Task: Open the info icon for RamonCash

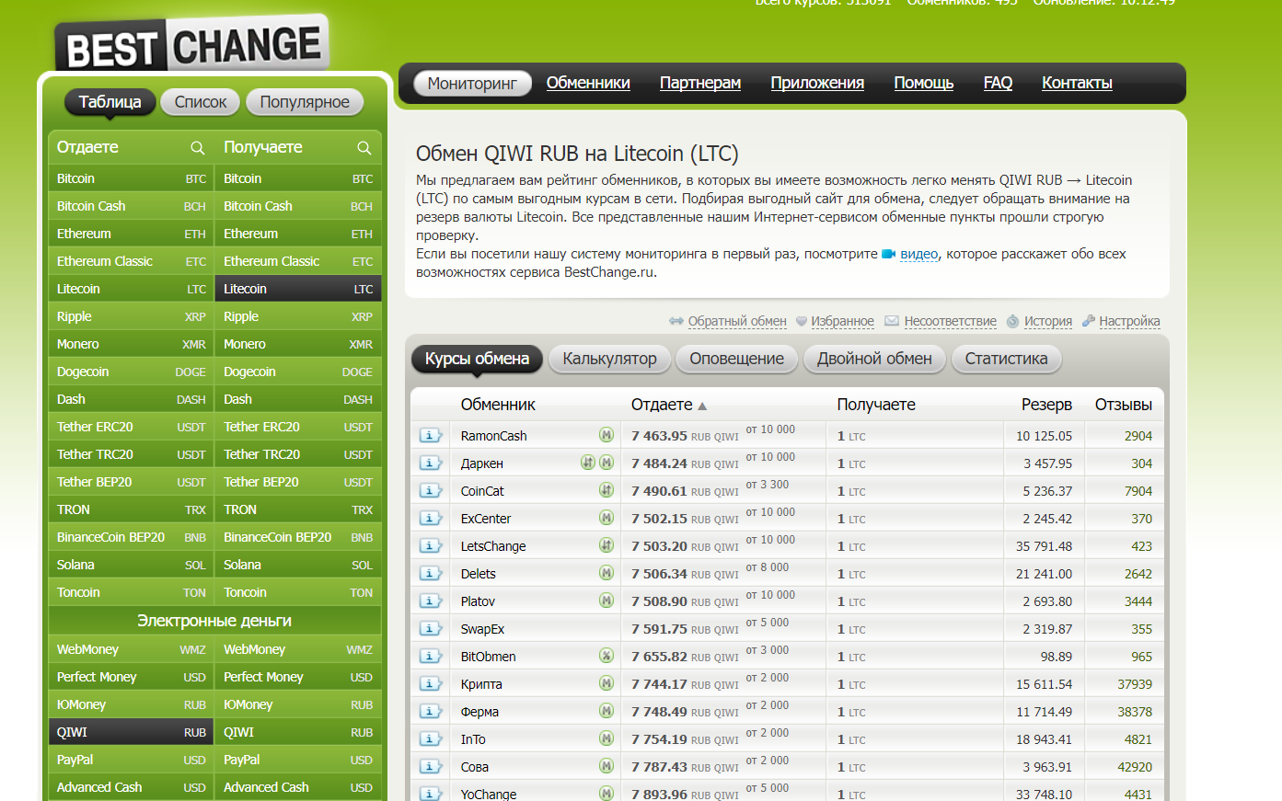Action: tap(431, 436)
